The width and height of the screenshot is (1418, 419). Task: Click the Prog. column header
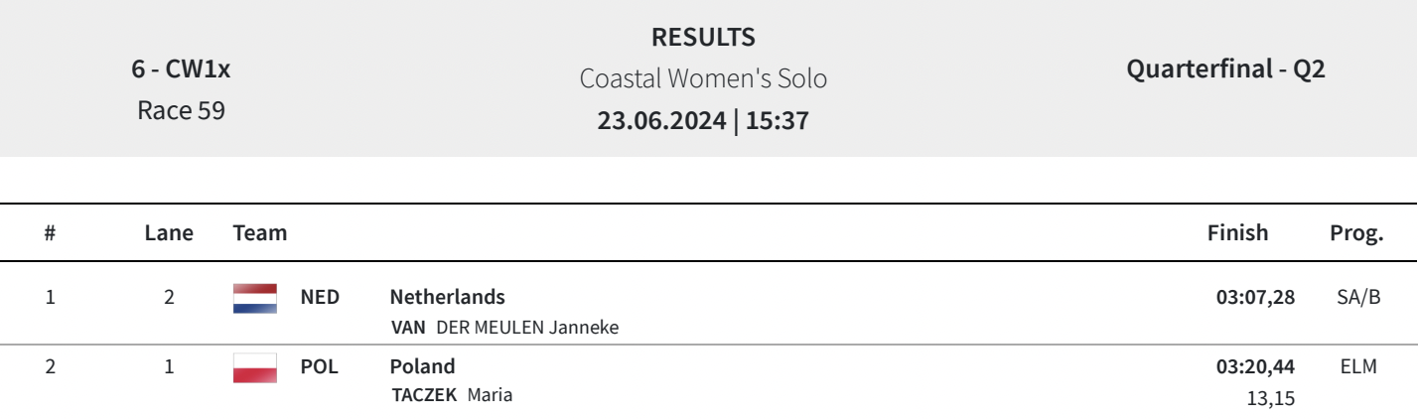point(1356,233)
